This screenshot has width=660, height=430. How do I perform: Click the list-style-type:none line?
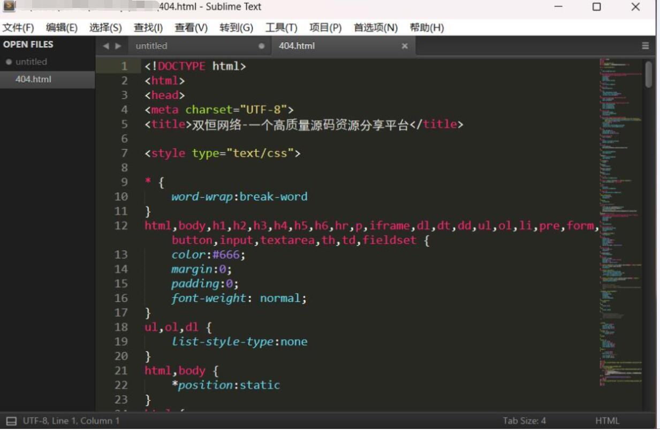point(240,342)
